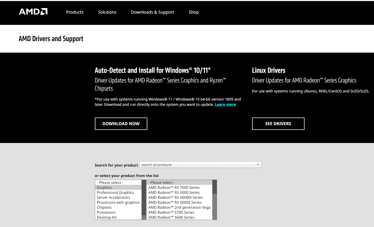Select Processors with graphics category
The image size is (374, 227).
pos(118,202)
